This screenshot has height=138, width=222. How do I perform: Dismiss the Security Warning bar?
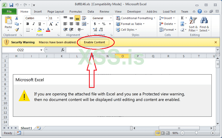(x=216, y=42)
